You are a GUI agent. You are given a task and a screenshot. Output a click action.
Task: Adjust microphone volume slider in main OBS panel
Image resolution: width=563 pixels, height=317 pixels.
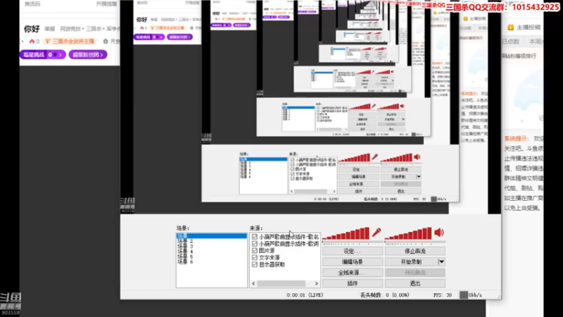353,242
